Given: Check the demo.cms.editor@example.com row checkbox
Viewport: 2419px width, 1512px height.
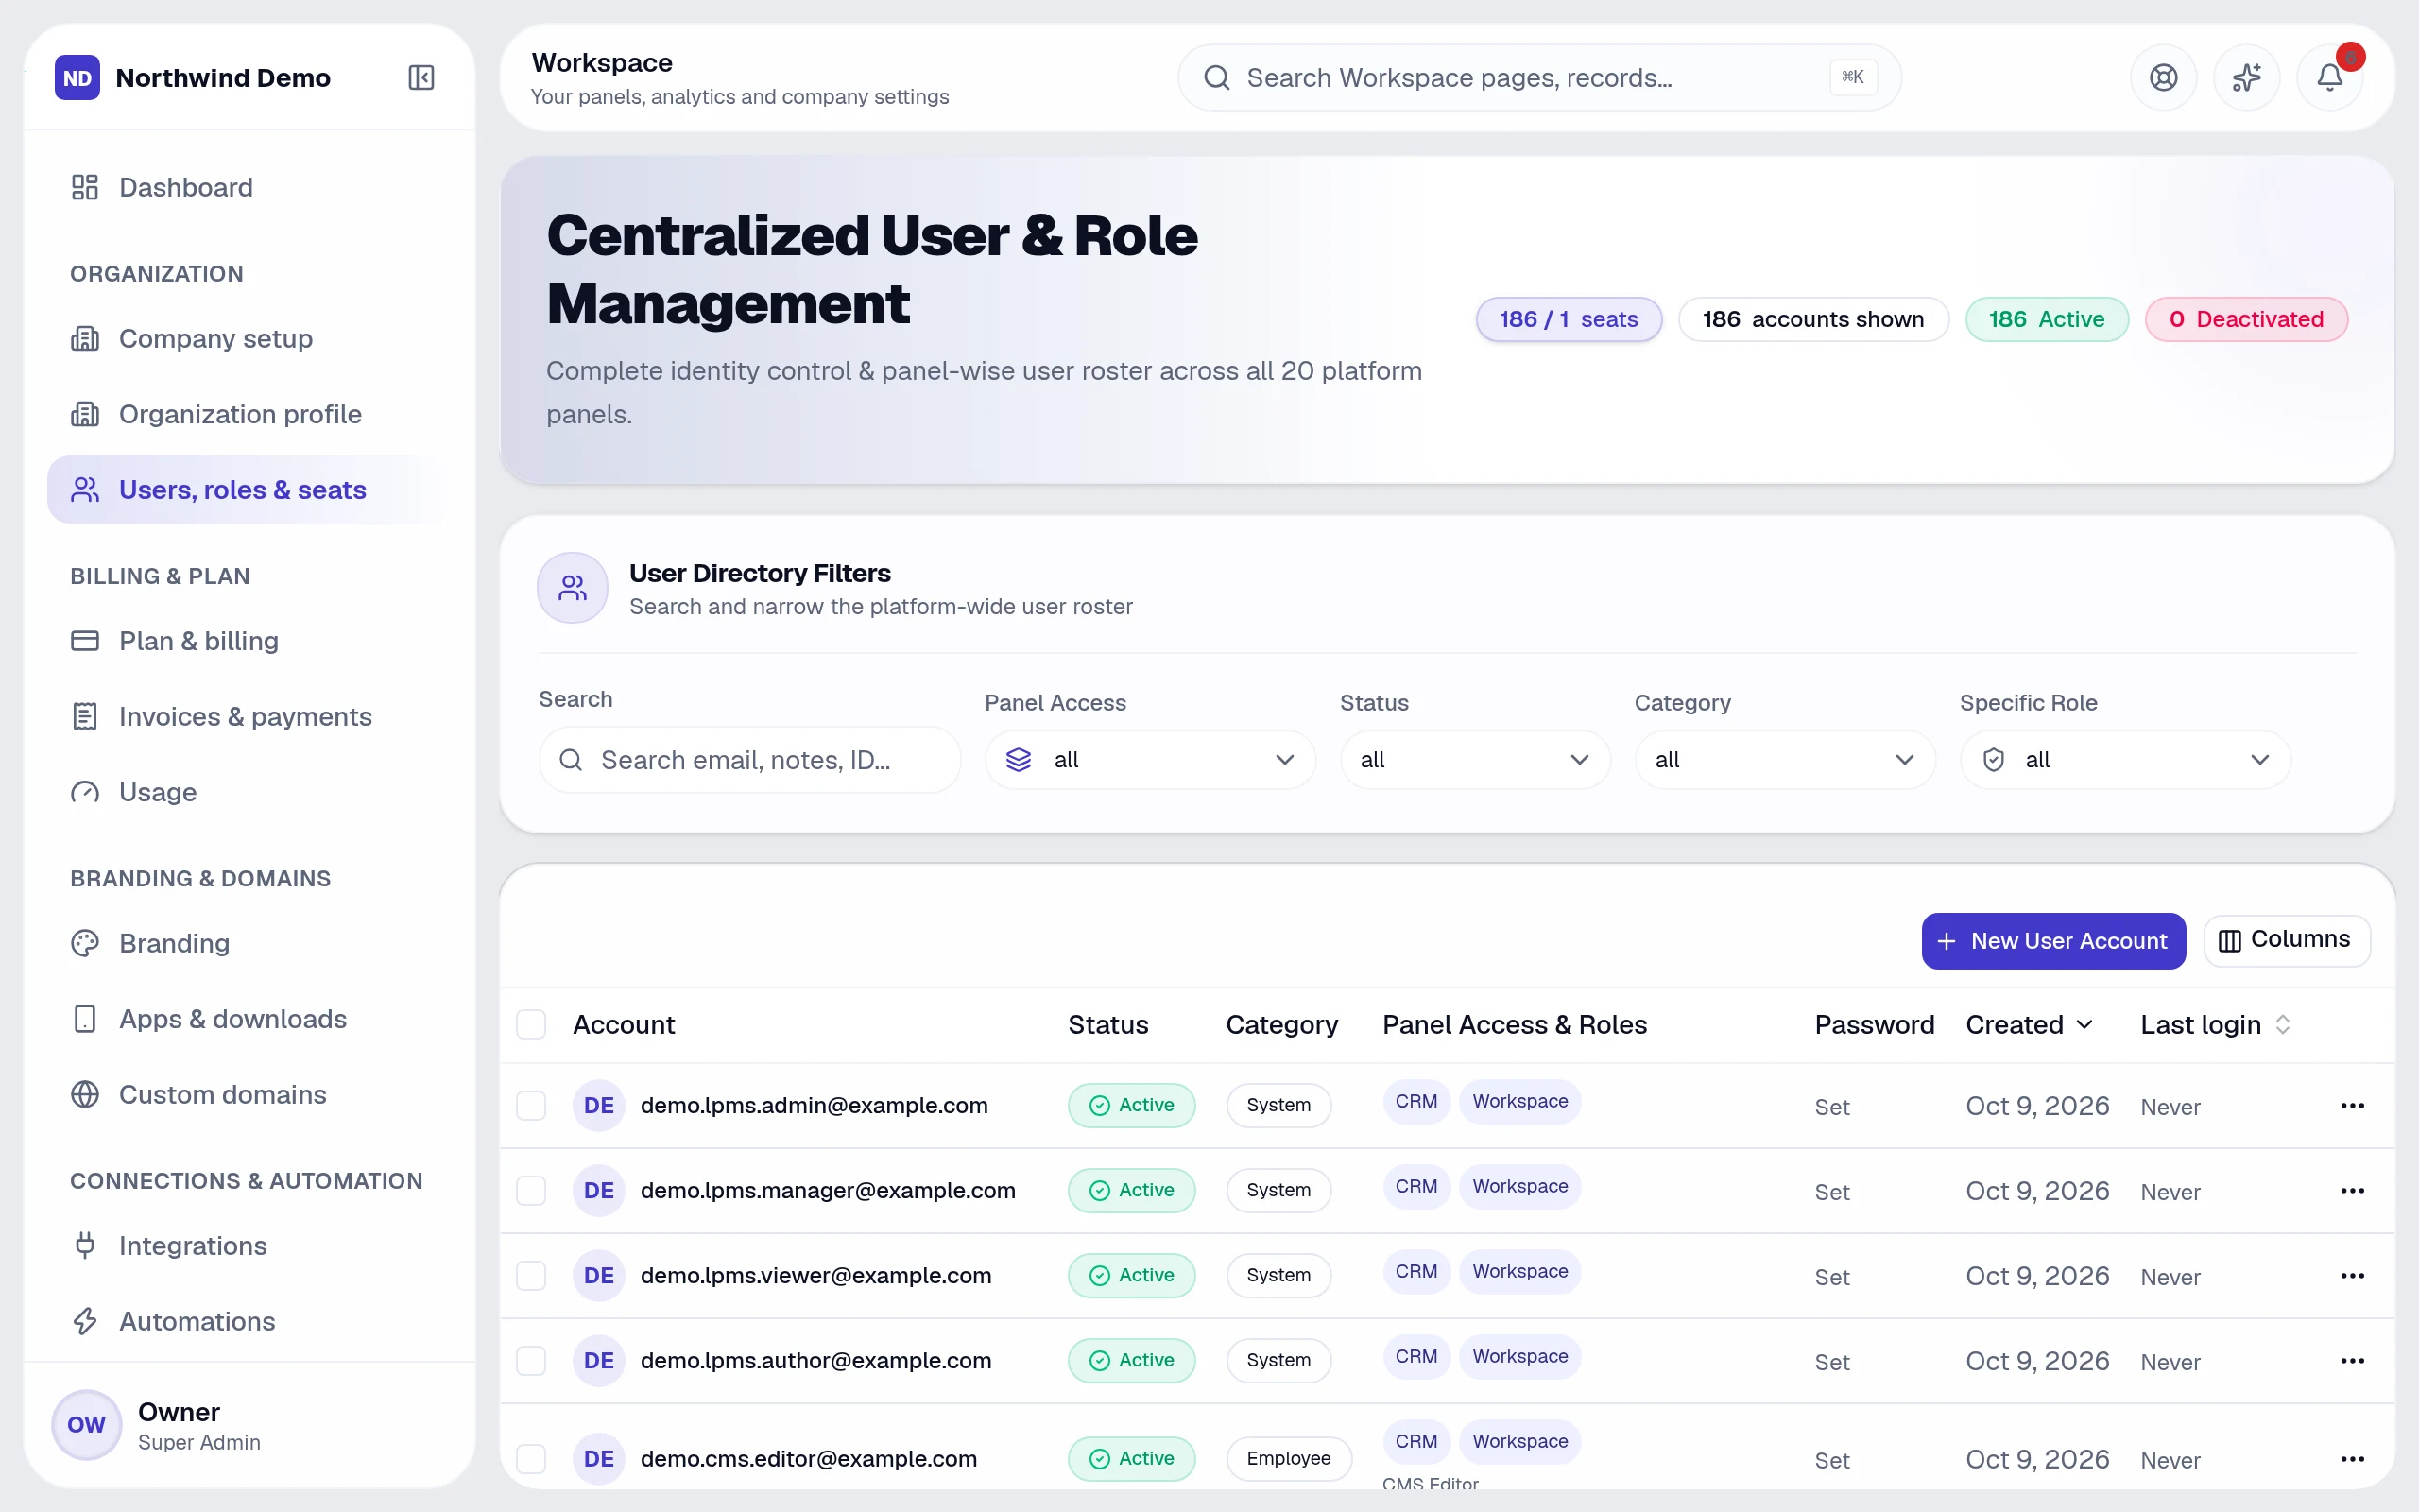Looking at the screenshot, I should tap(531, 1459).
